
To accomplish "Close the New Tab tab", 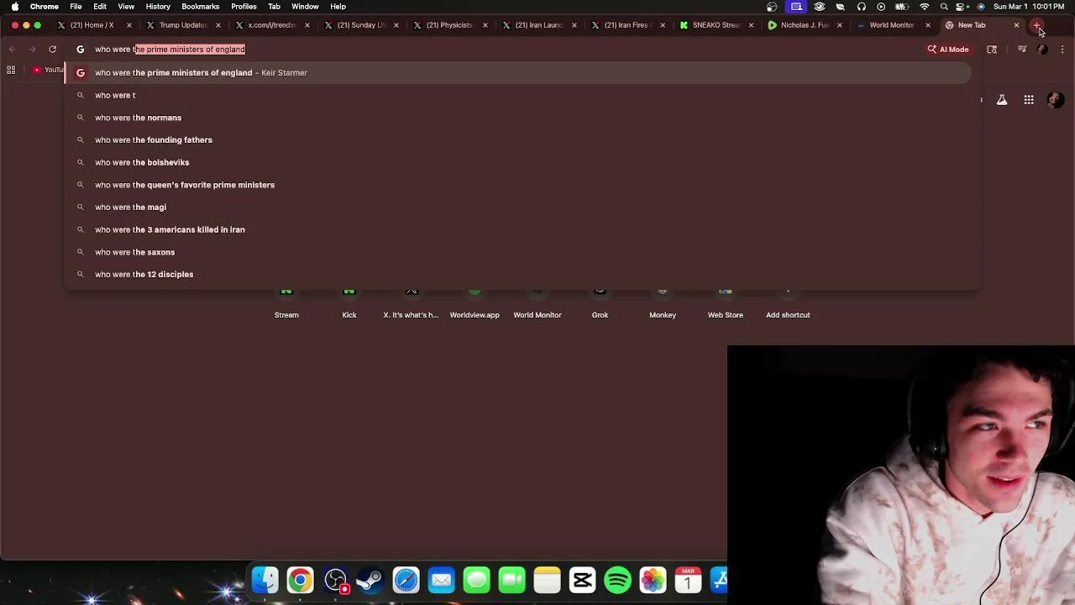I will pos(1016,25).
